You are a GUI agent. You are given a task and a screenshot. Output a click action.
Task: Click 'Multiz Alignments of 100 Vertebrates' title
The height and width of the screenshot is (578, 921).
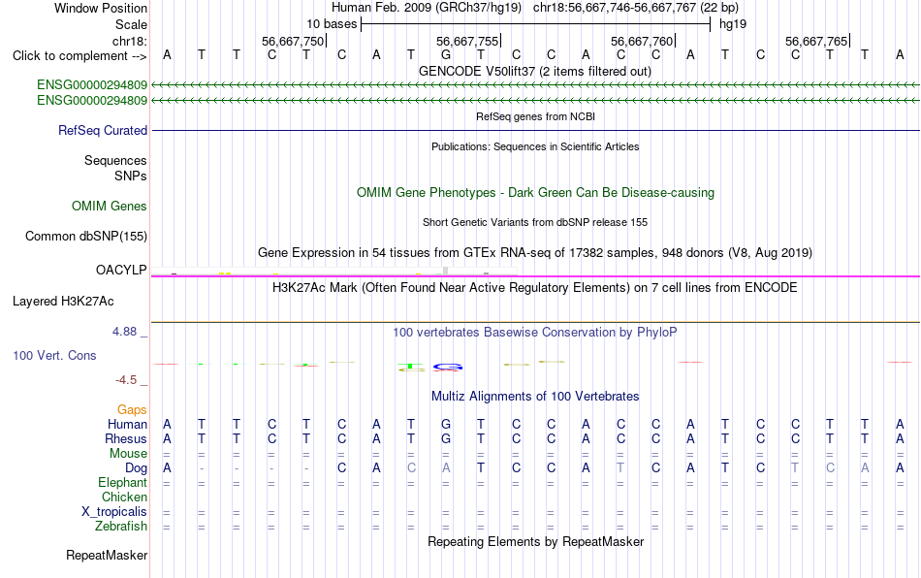point(535,397)
